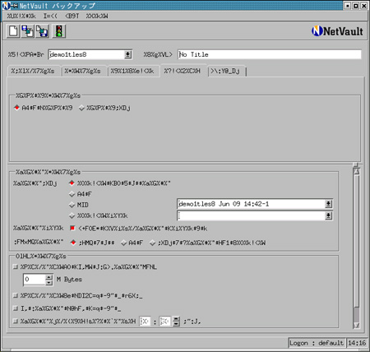Select the MID radio button
This screenshot has height=352, width=370.
[72, 205]
